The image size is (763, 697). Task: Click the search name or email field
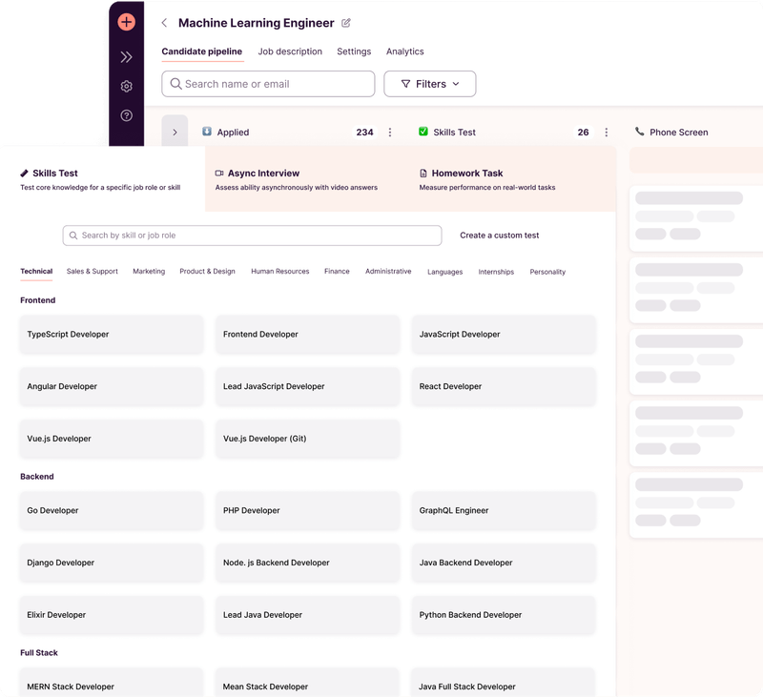pyautogui.click(x=267, y=84)
